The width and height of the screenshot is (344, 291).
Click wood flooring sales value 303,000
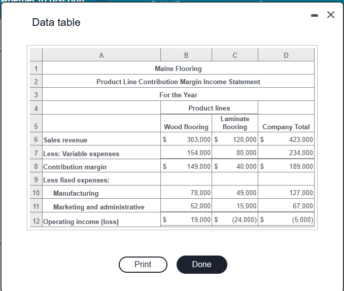[198, 139]
